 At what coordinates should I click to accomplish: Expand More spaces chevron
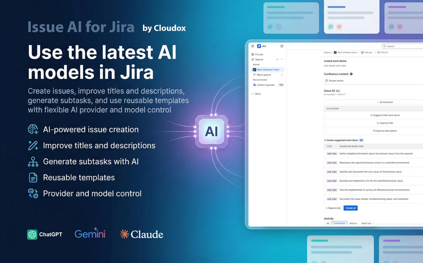tap(282, 75)
